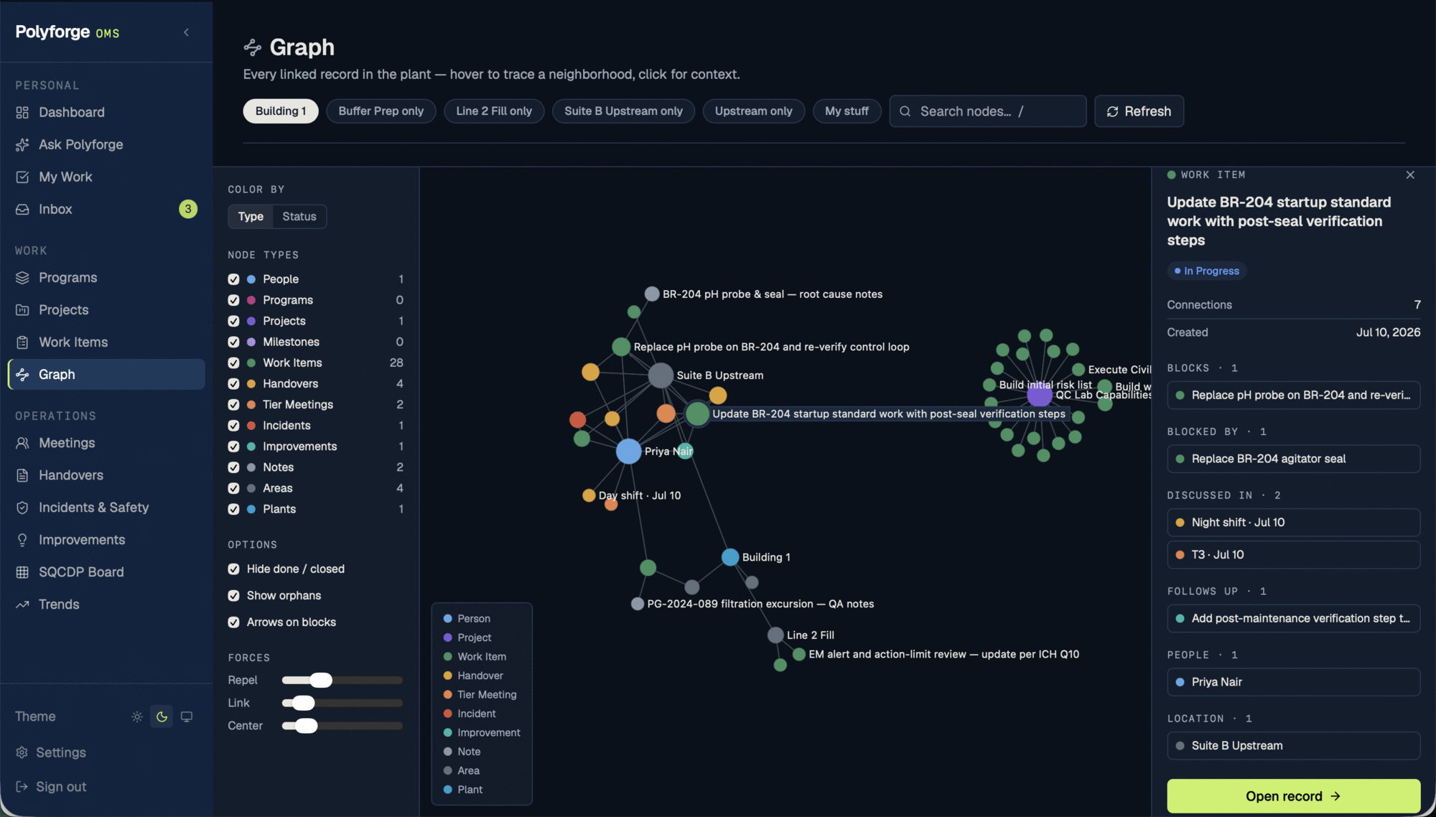
Task: Open blocked item Replace pH probe on BR-204
Action: (x=1293, y=395)
